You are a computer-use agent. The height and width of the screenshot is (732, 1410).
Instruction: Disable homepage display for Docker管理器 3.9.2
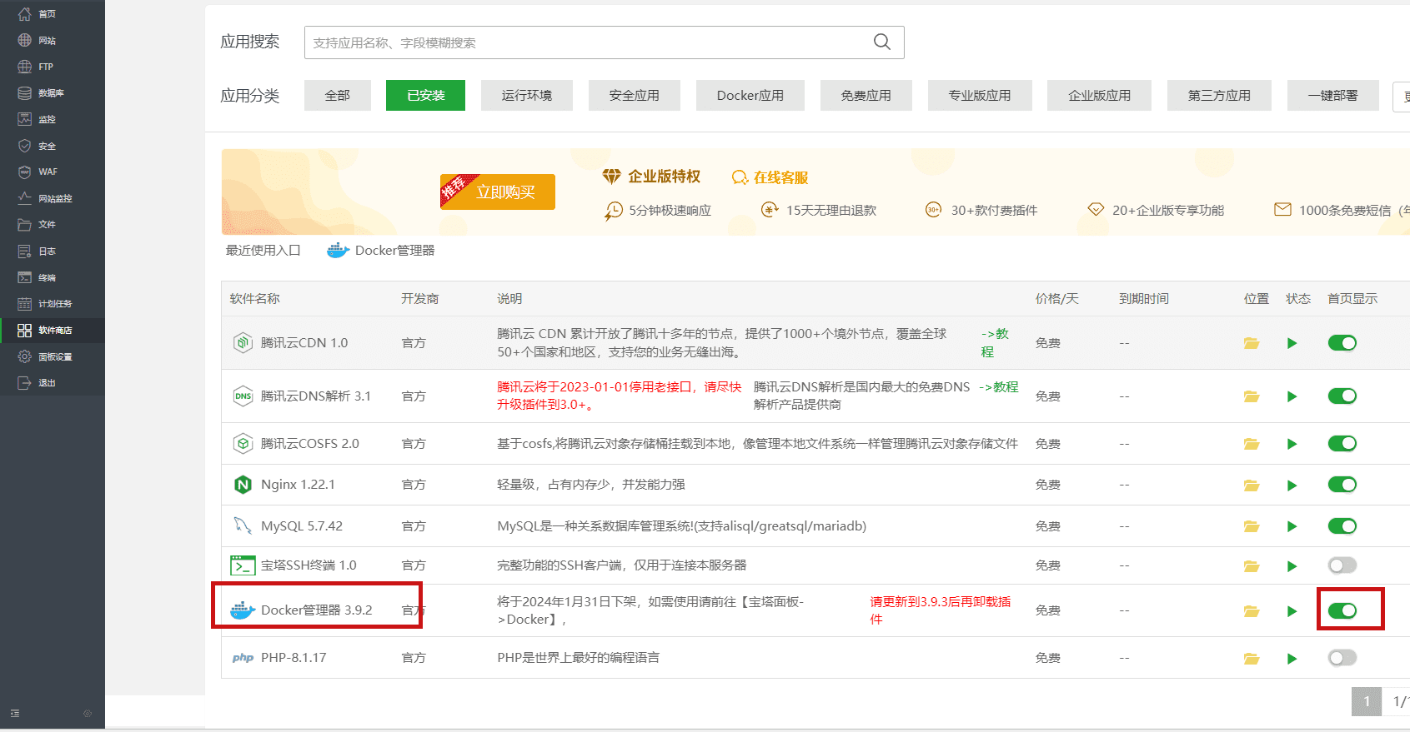pos(1342,611)
